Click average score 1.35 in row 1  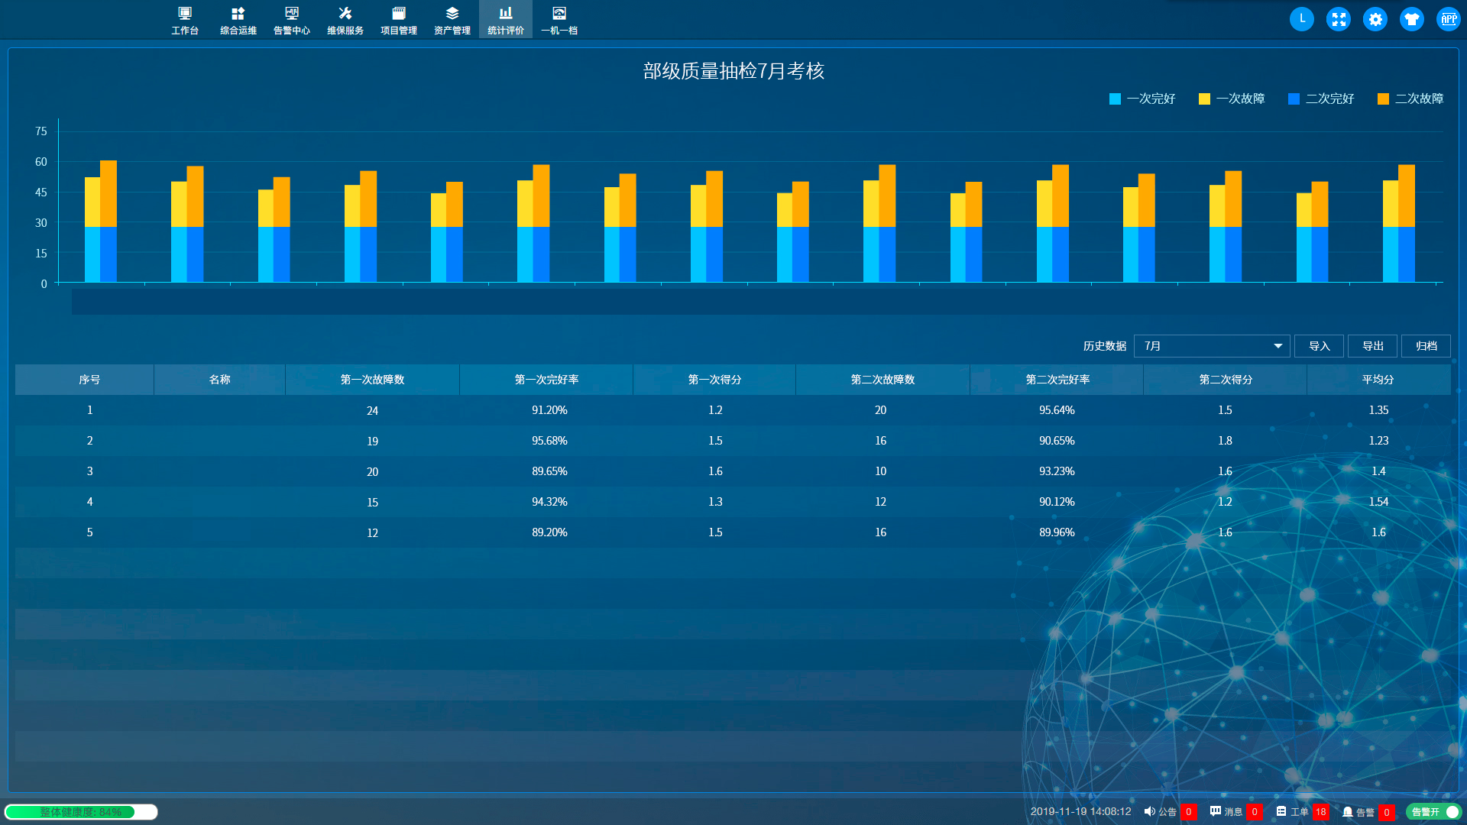coord(1378,410)
